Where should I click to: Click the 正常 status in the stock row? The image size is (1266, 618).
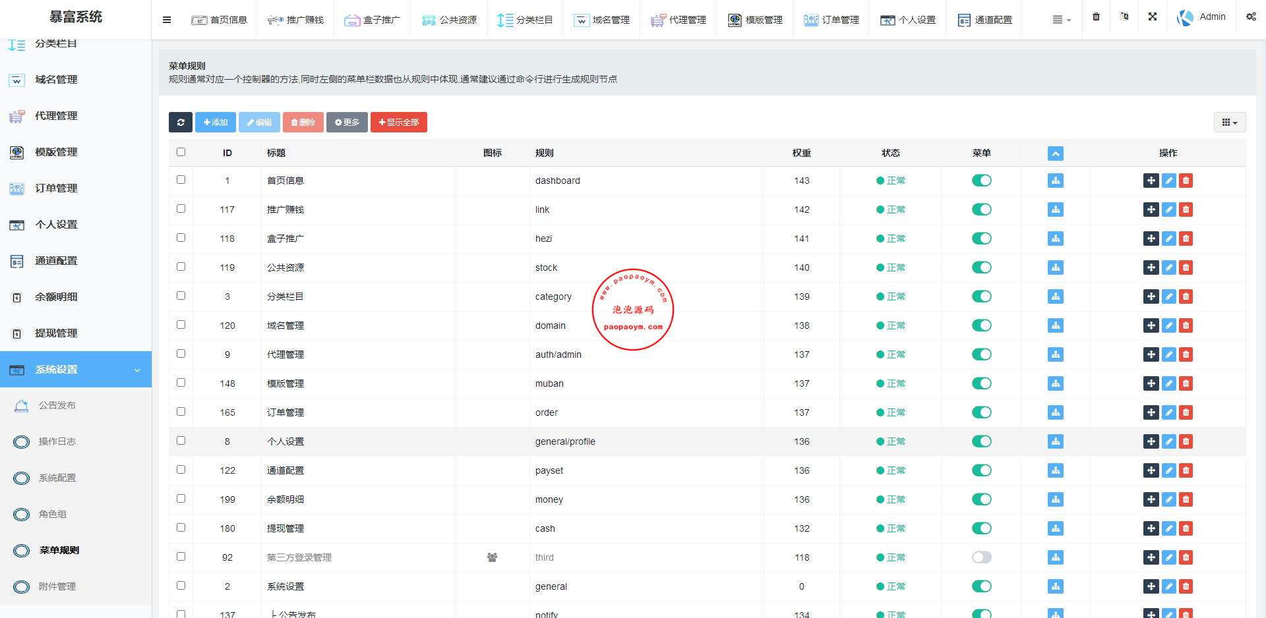[x=891, y=267]
